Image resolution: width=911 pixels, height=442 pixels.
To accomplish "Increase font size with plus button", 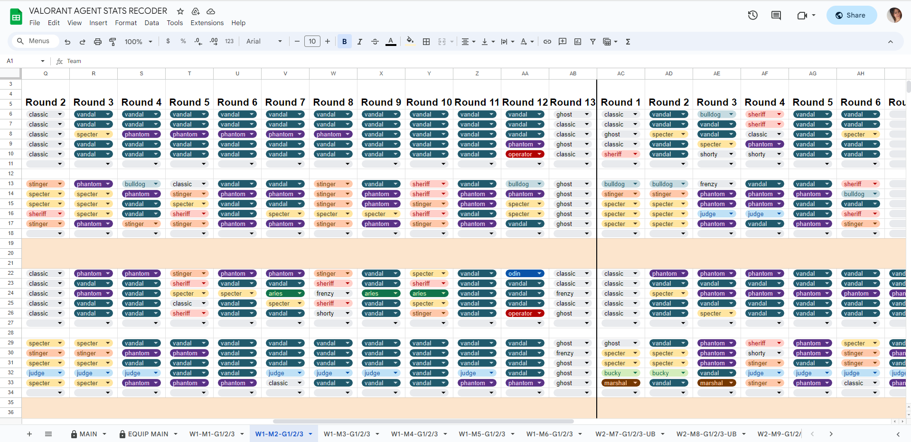I will 328,42.
